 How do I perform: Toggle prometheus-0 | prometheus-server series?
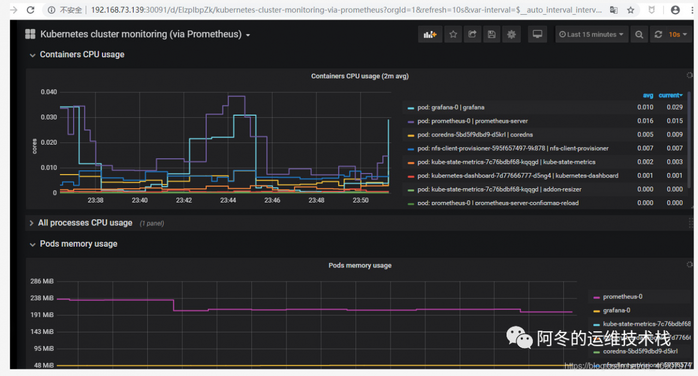pos(472,121)
